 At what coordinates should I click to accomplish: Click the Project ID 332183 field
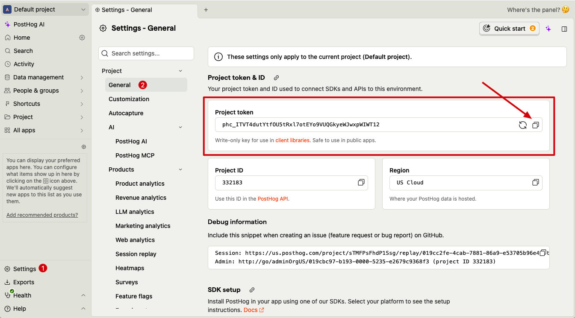click(292, 182)
